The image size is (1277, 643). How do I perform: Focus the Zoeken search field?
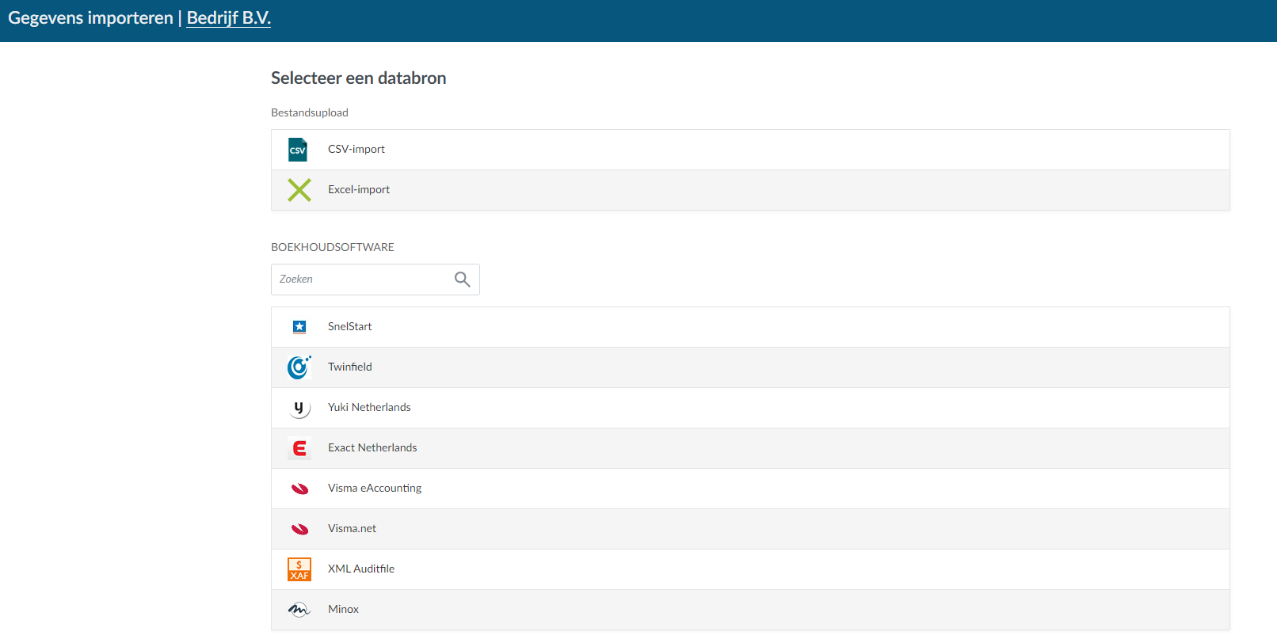coord(375,280)
